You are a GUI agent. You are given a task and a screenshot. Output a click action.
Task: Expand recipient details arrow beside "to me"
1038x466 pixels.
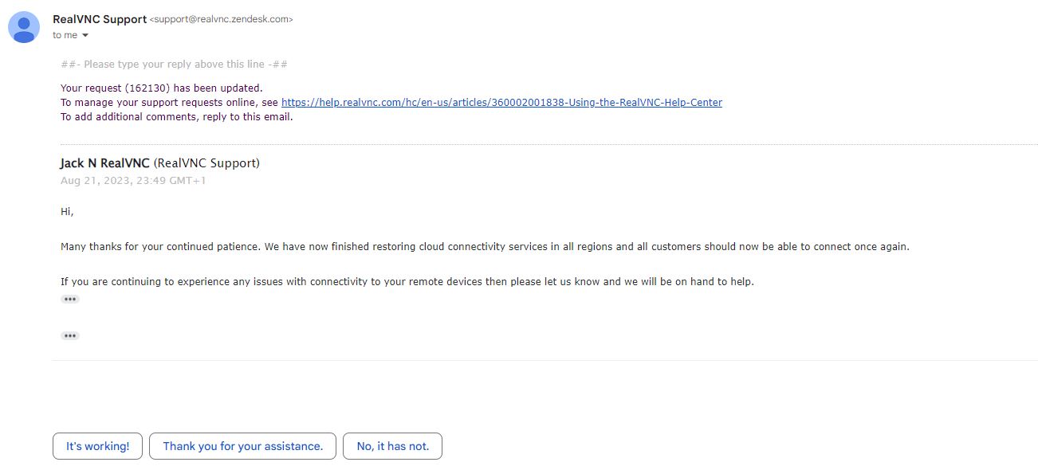(x=85, y=36)
